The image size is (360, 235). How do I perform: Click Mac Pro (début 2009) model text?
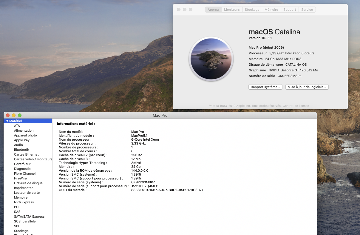coord(266,47)
